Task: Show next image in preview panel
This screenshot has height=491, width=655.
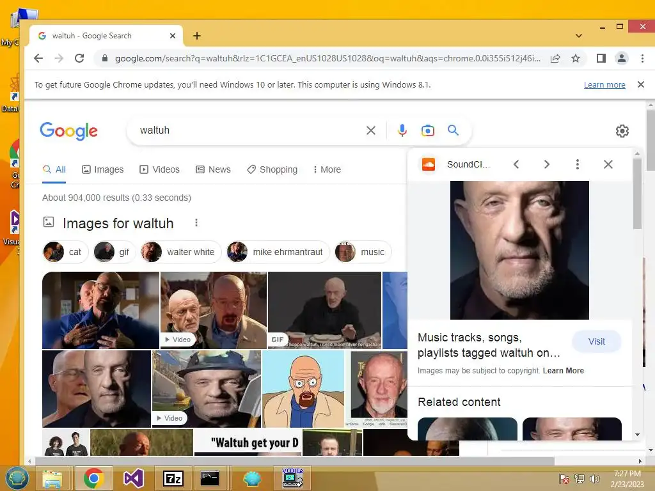Action: pyautogui.click(x=546, y=164)
